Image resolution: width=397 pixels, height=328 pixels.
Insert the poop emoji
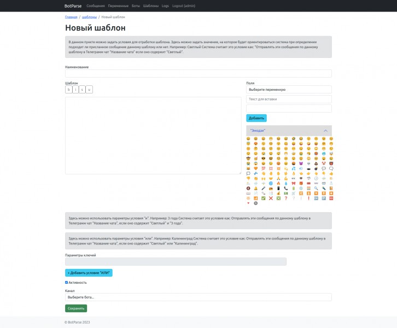[316, 163]
